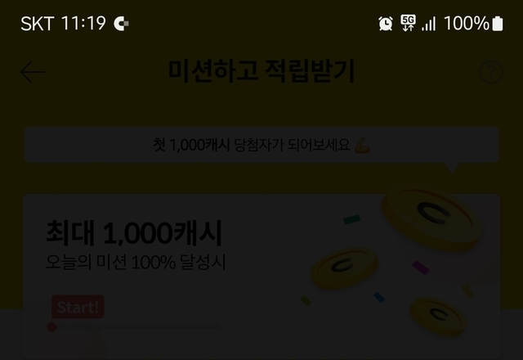Click the red Start! badge
Screen dimensions: 523x360
coord(78,307)
